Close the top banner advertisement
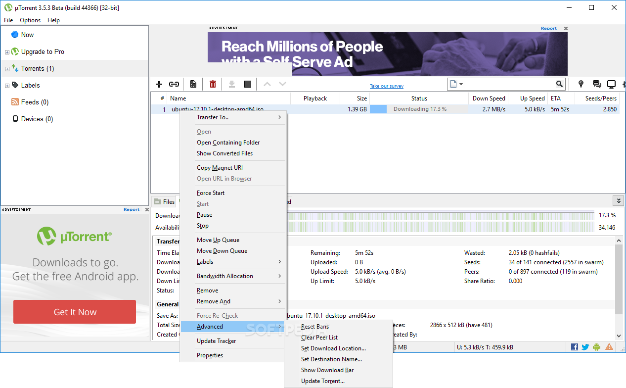Viewport: 626px width, 388px height. click(x=566, y=29)
